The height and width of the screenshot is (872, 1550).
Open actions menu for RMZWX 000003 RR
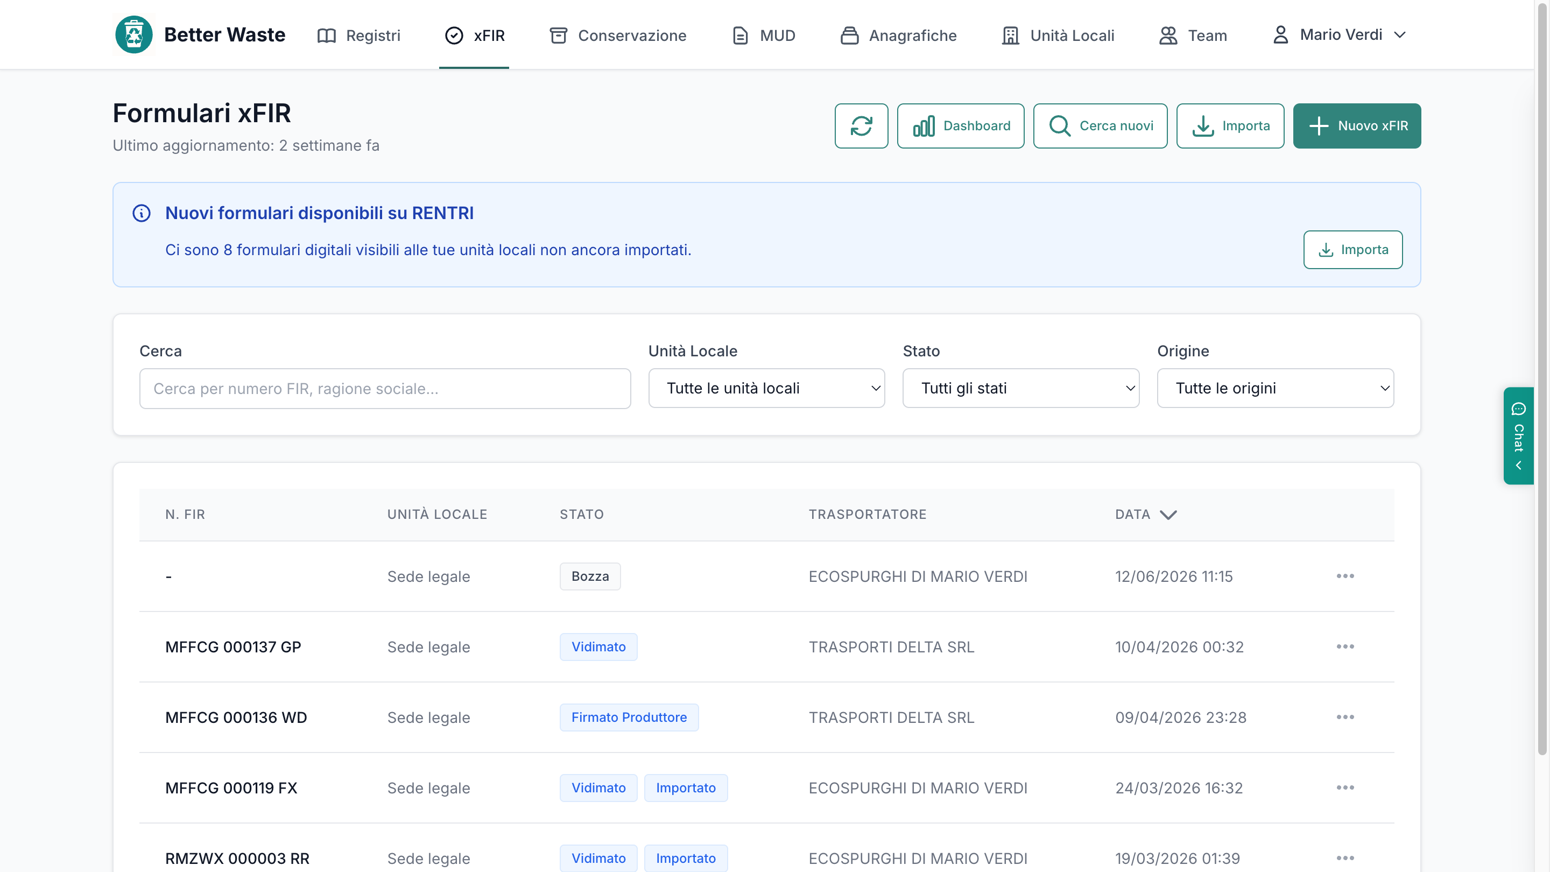[x=1345, y=857]
